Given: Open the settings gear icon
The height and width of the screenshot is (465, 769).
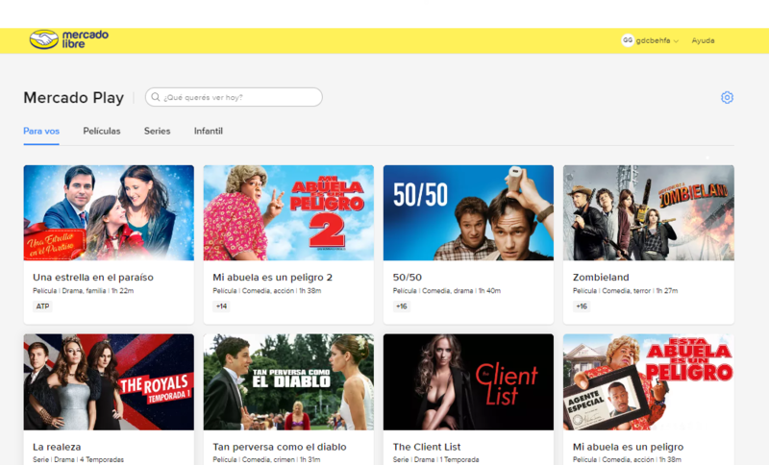Looking at the screenshot, I should coord(727,97).
